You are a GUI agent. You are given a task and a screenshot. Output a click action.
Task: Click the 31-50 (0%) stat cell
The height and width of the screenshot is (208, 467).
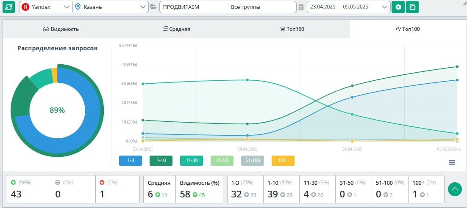click(x=354, y=189)
